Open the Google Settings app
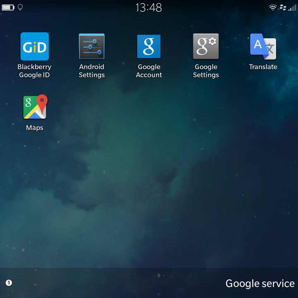This screenshot has height=298, width=298. [206, 46]
